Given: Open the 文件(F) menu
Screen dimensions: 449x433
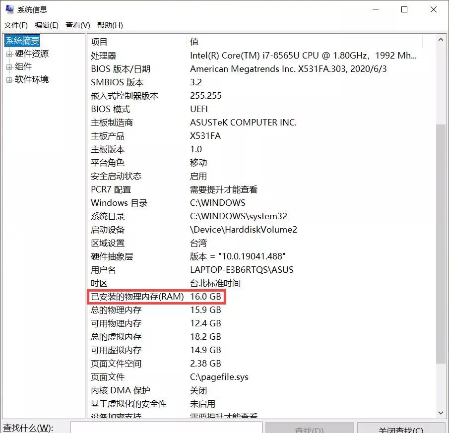Looking at the screenshot, I should click(x=16, y=25).
